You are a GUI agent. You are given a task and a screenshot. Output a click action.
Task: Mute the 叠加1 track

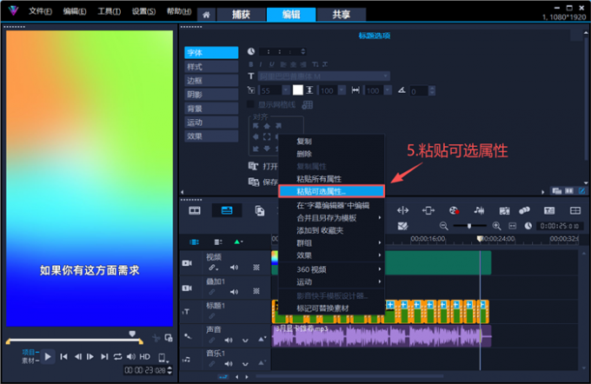pos(234,291)
